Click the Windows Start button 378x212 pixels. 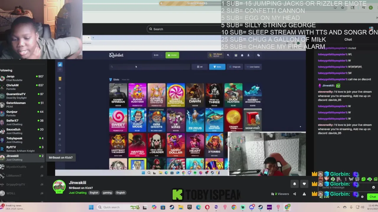[91, 207]
